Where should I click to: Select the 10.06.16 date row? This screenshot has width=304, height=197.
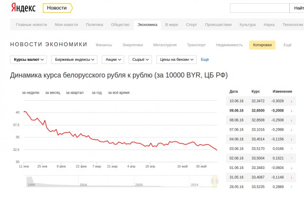261,101
